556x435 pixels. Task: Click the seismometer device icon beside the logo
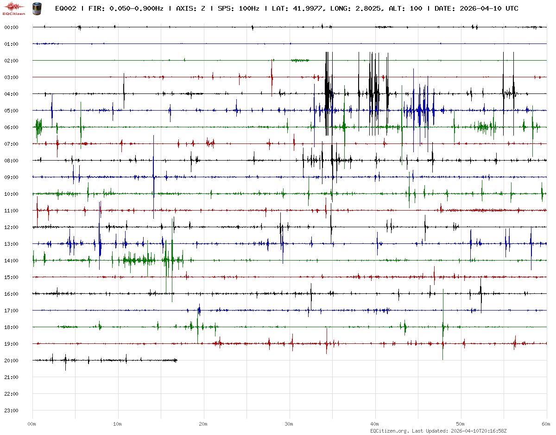click(x=37, y=8)
